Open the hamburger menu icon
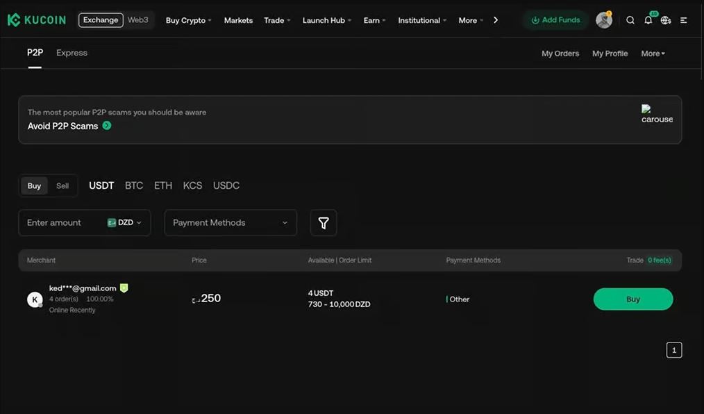This screenshot has width=704, height=414. pyautogui.click(x=683, y=20)
